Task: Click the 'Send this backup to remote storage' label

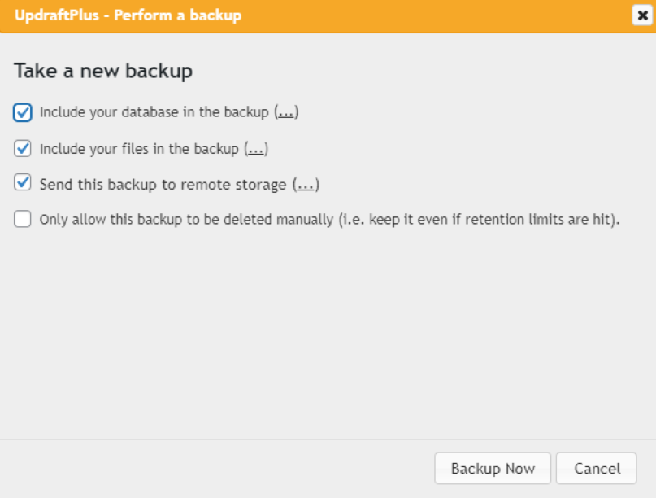Action: pos(163,185)
